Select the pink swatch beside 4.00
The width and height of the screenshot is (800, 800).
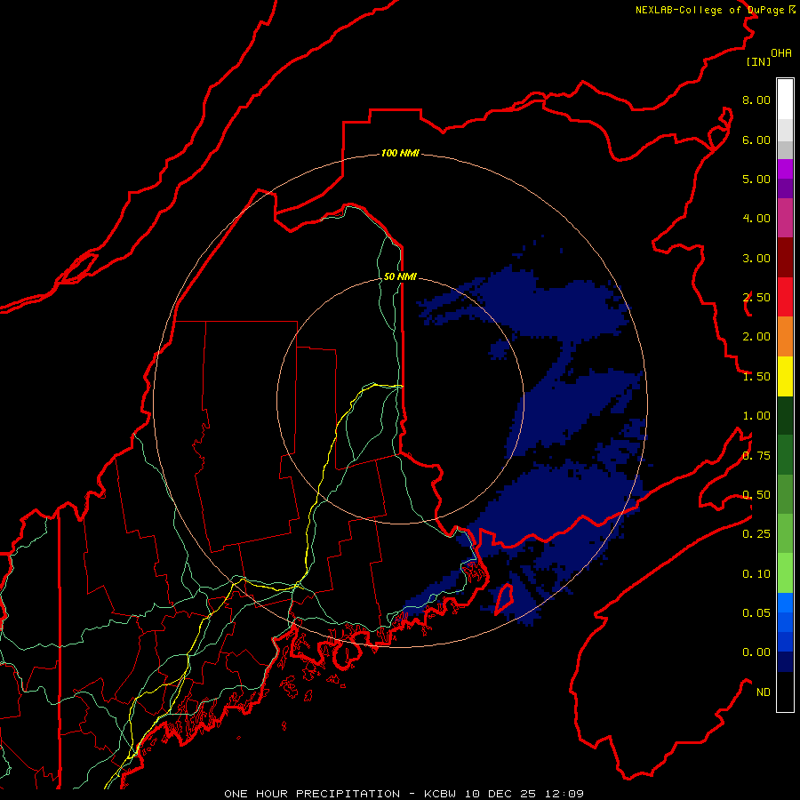(785, 219)
